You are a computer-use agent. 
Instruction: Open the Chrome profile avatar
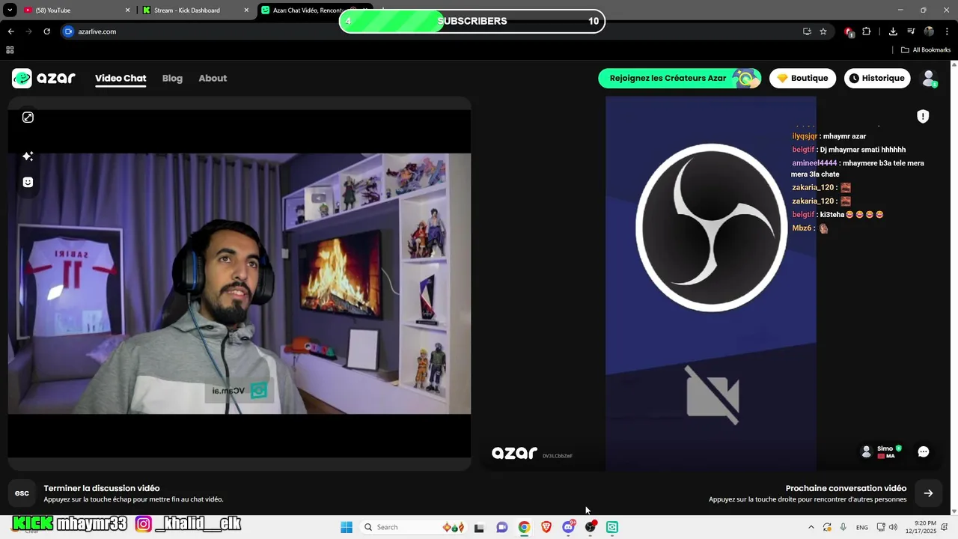coord(929,31)
